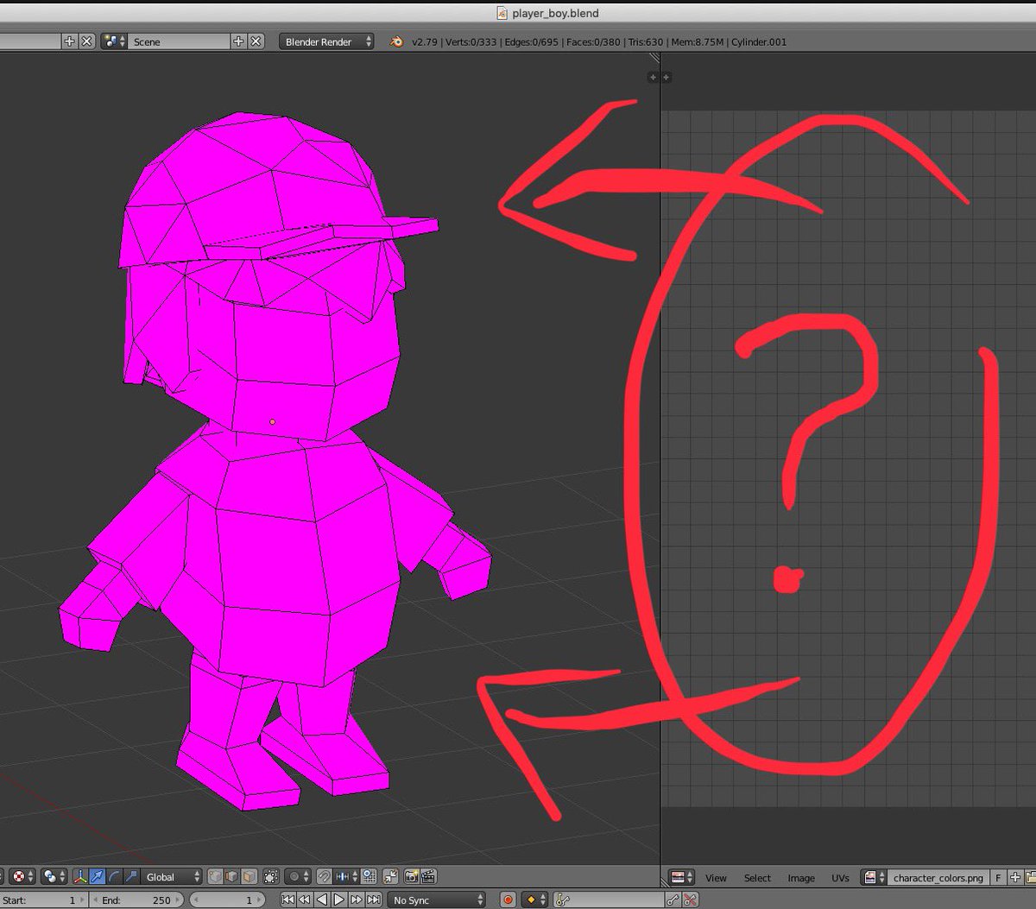The height and width of the screenshot is (909, 1036).
Task: Delete keyframes with the crossed key icon
Action: tap(690, 900)
